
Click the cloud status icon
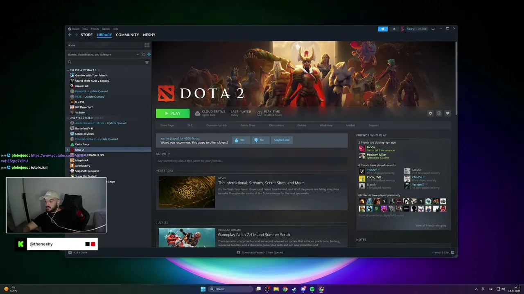coord(198,113)
